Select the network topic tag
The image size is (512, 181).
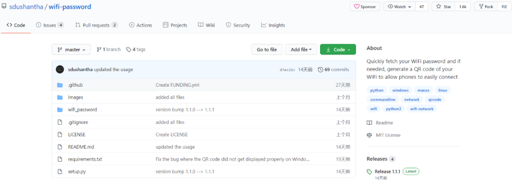coord(412,100)
